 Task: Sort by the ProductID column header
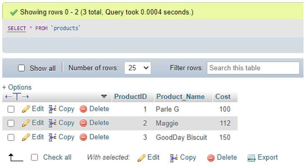(130, 97)
